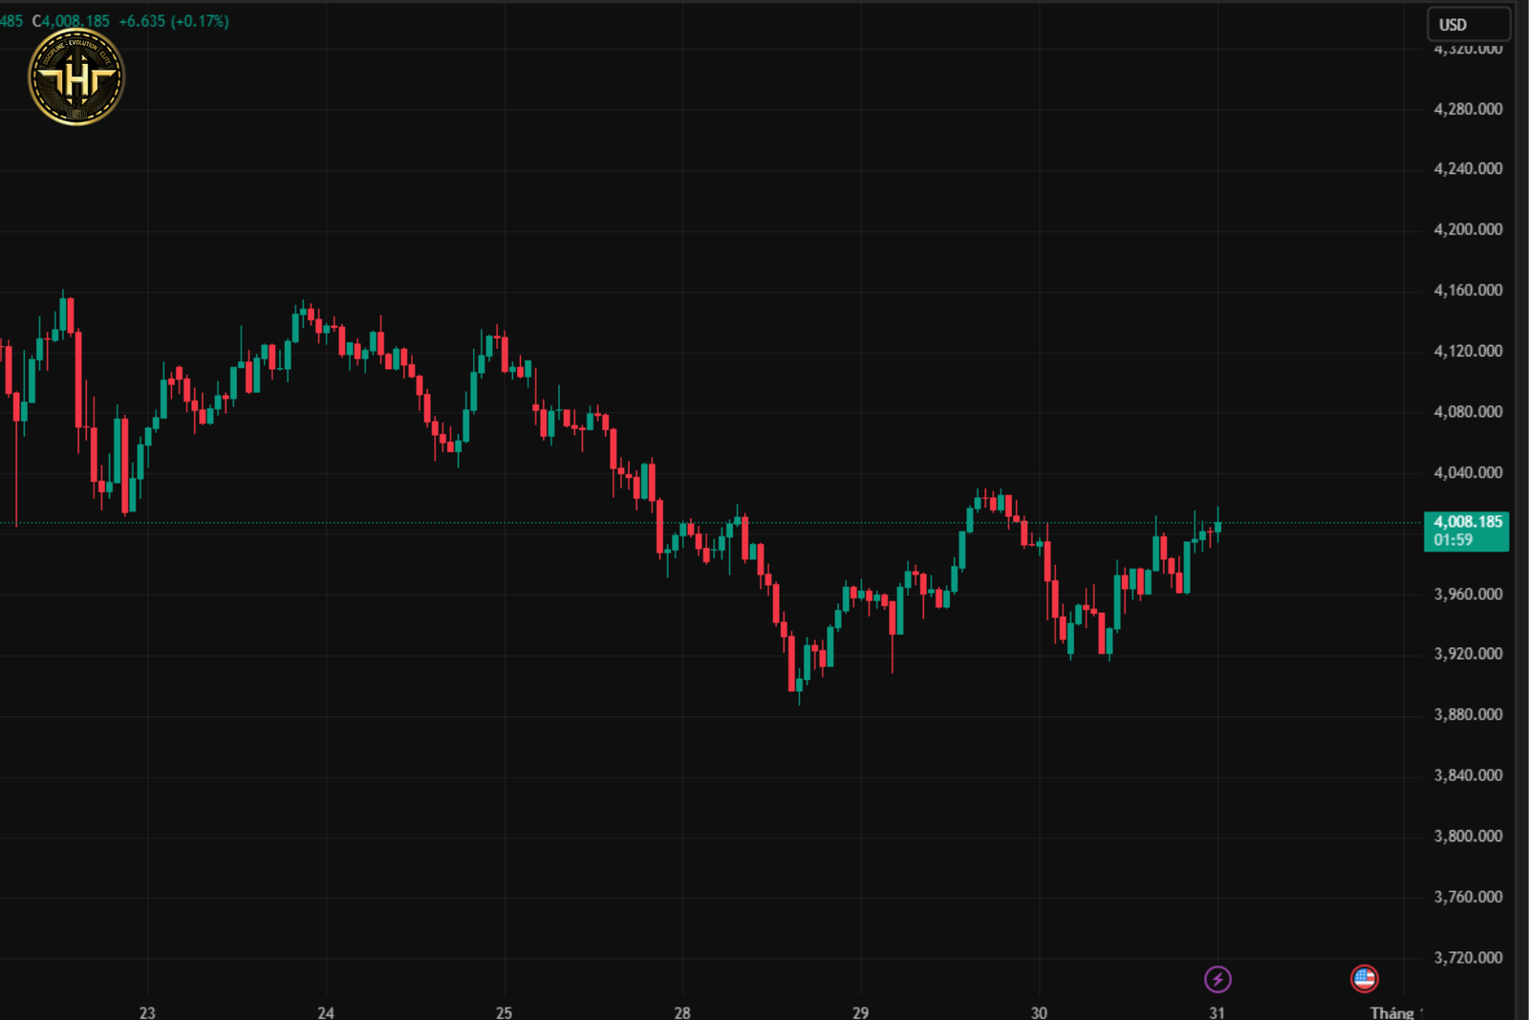Click the close price value C4,008.185
The width and height of the screenshot is (1529, 1020).
[72, 21]
